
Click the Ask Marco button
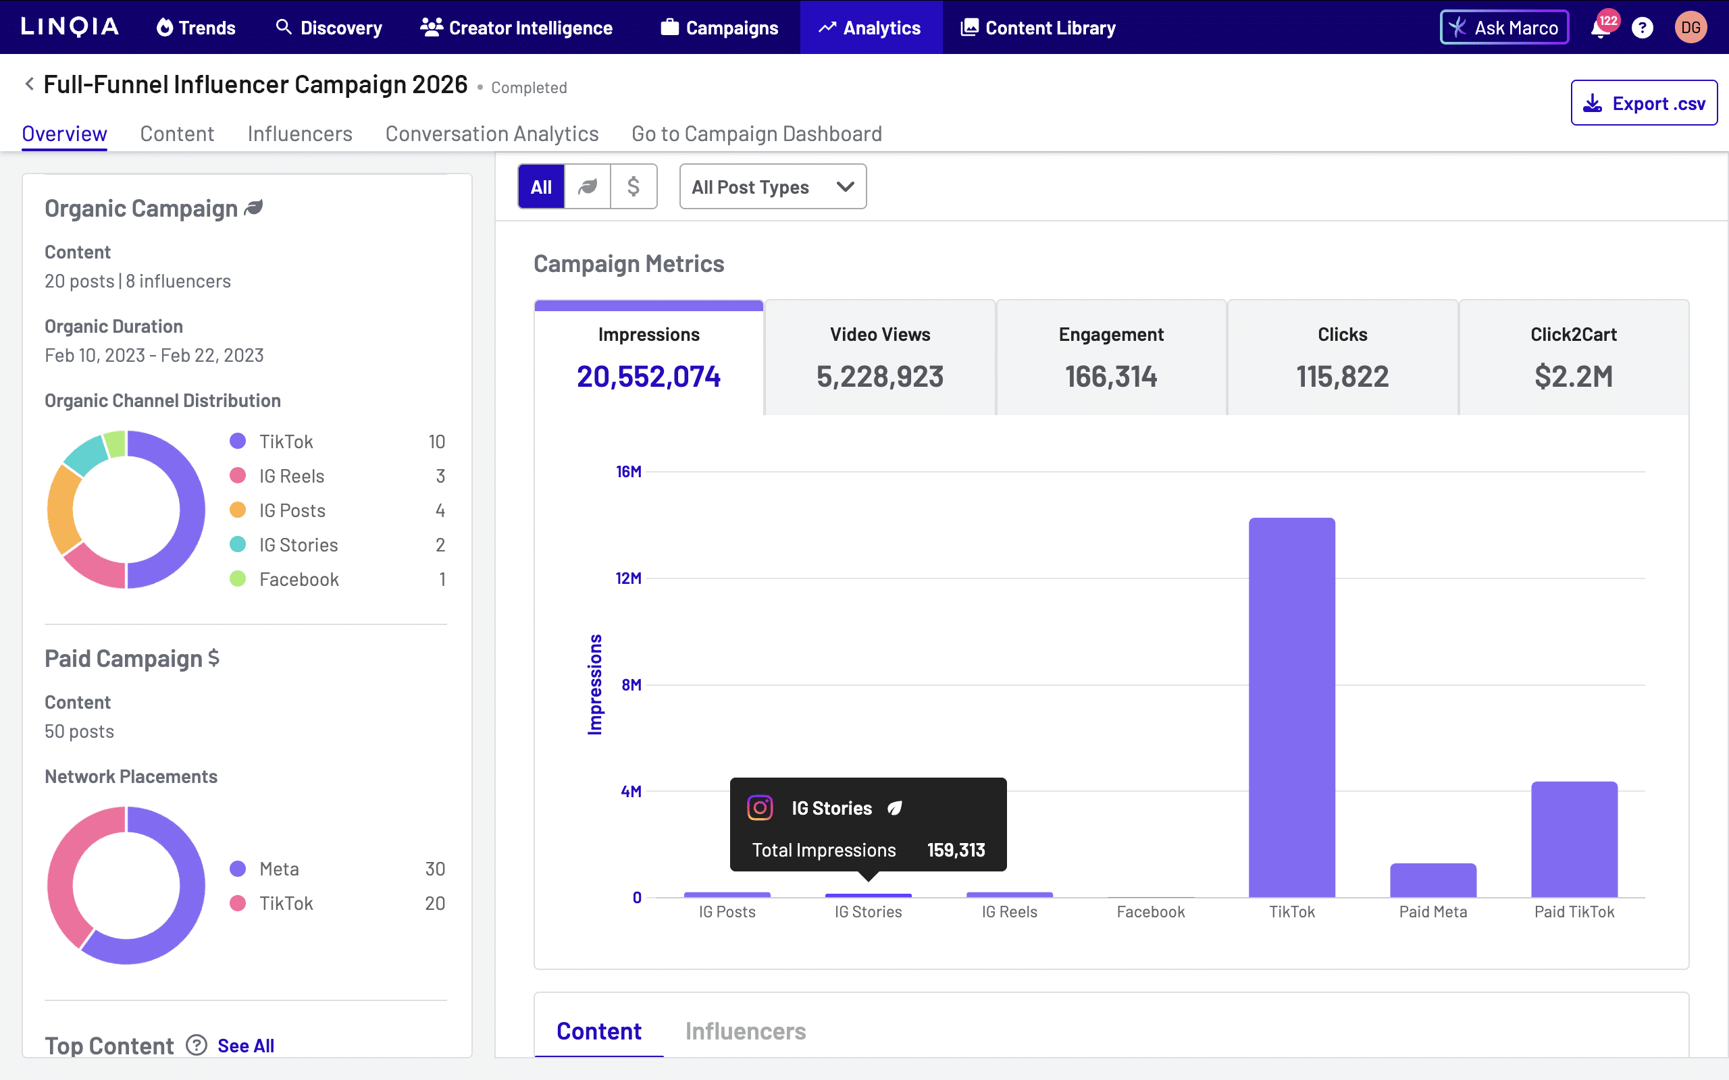tap(1504, 27)
